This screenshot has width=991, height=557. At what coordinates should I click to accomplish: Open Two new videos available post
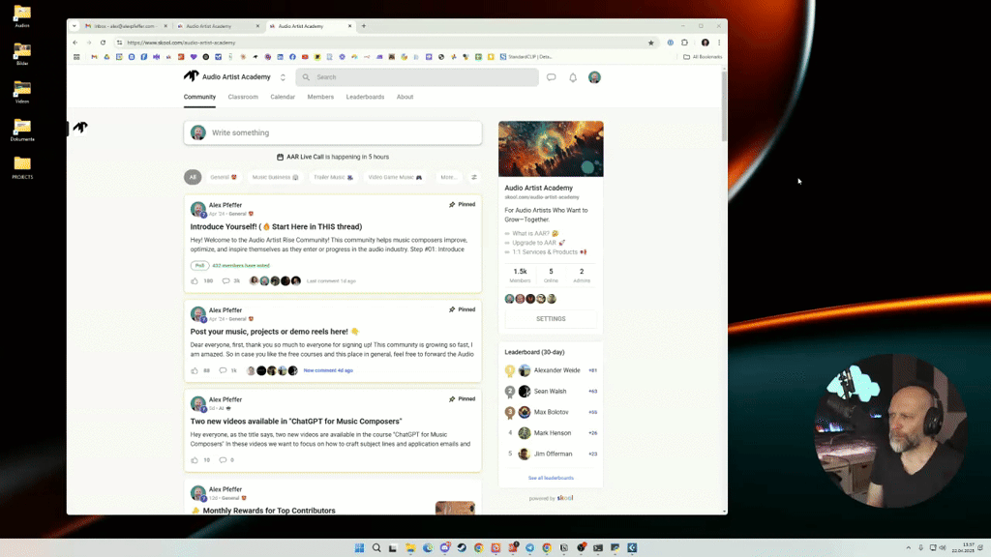296,422
